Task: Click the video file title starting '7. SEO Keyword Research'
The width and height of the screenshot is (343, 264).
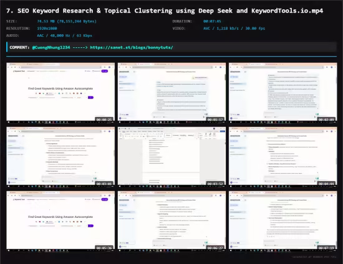Action: pyautogui.click(x=165, y=11)
